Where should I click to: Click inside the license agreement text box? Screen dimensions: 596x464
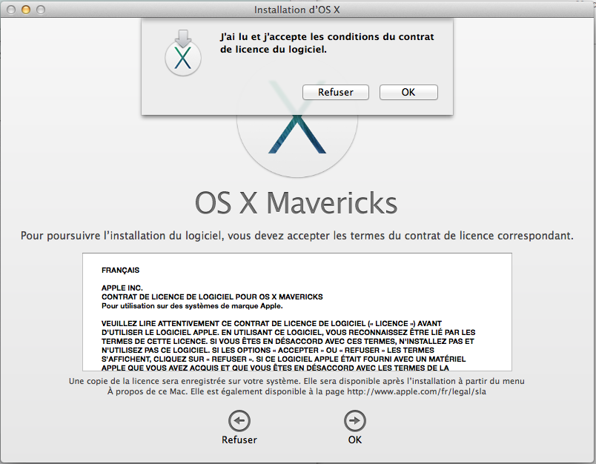point(297,311)
